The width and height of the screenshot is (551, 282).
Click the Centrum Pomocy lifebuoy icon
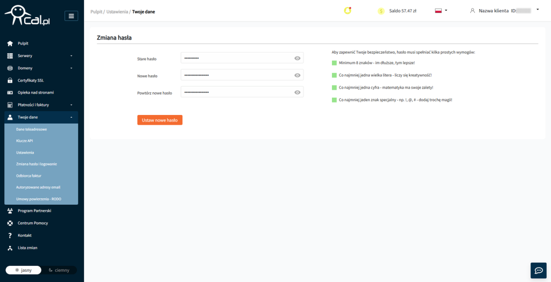(10, 223)
